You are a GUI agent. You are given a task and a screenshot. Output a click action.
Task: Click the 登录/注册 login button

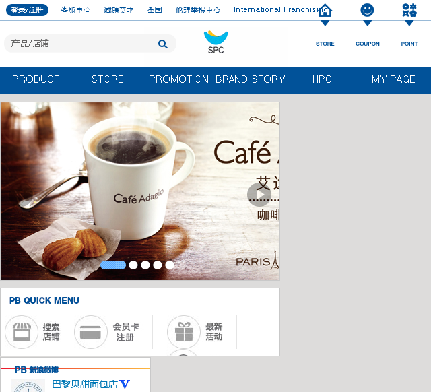pos(27,10)
